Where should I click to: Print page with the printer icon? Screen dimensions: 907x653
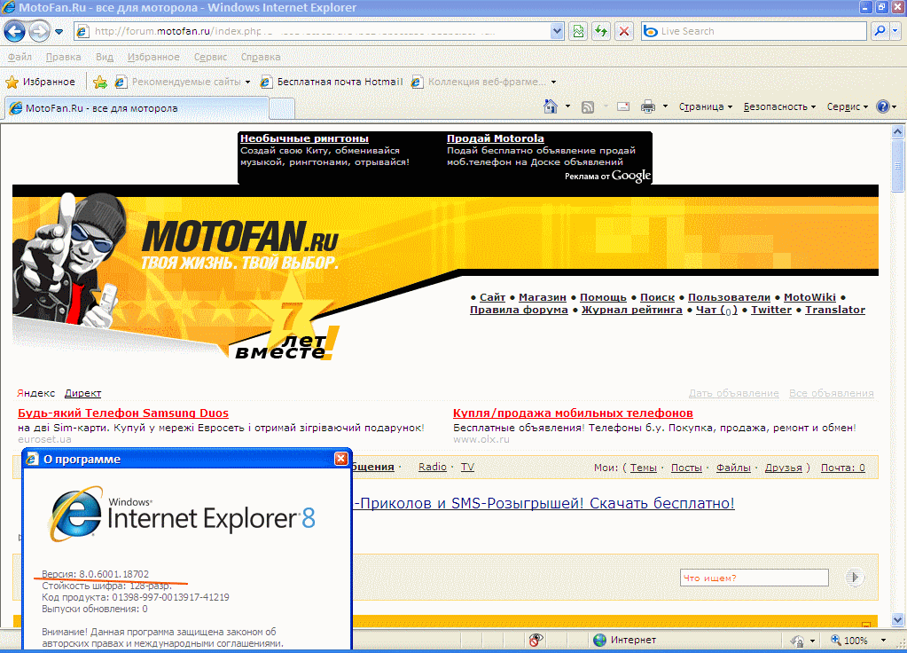point(648,106)
